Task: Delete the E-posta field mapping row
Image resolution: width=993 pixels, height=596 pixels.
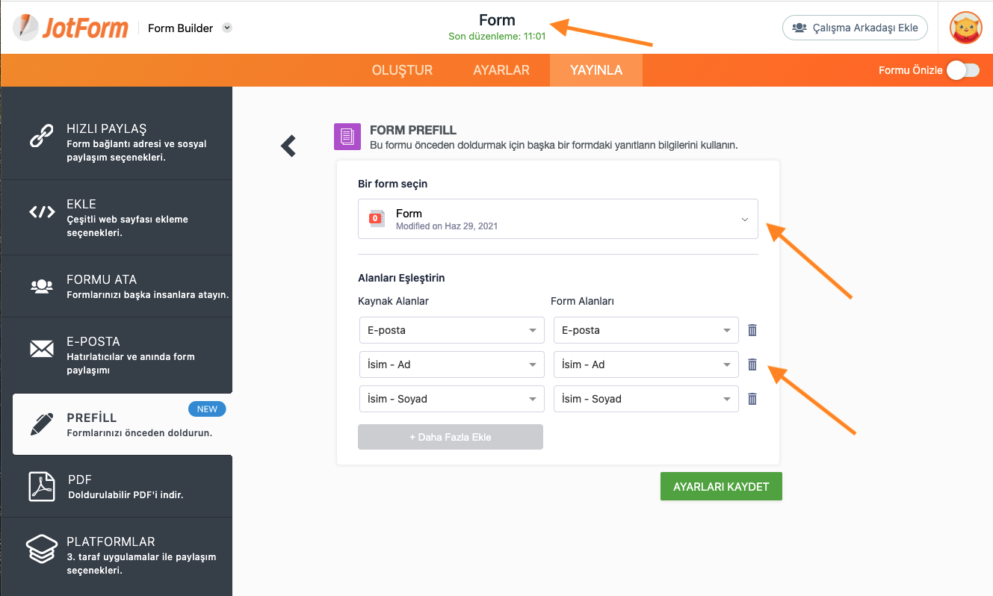Action: coord(752,330)
